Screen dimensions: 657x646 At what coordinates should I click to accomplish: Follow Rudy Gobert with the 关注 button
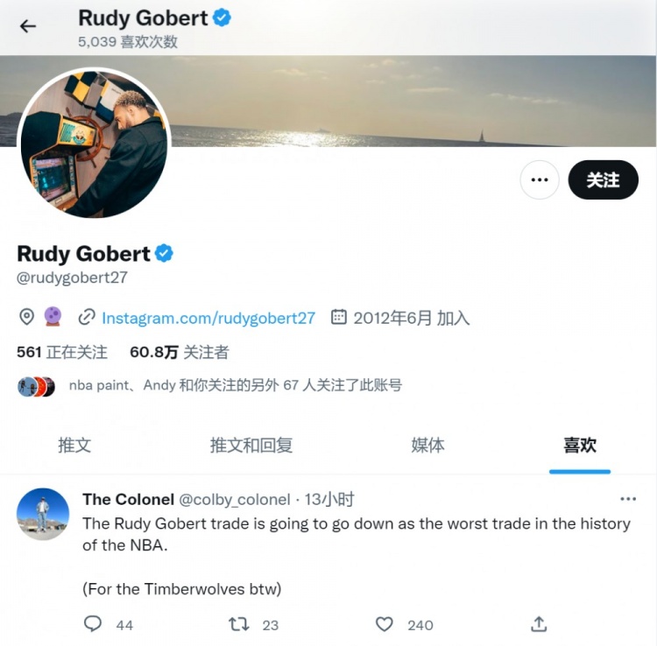coord(603,179)
